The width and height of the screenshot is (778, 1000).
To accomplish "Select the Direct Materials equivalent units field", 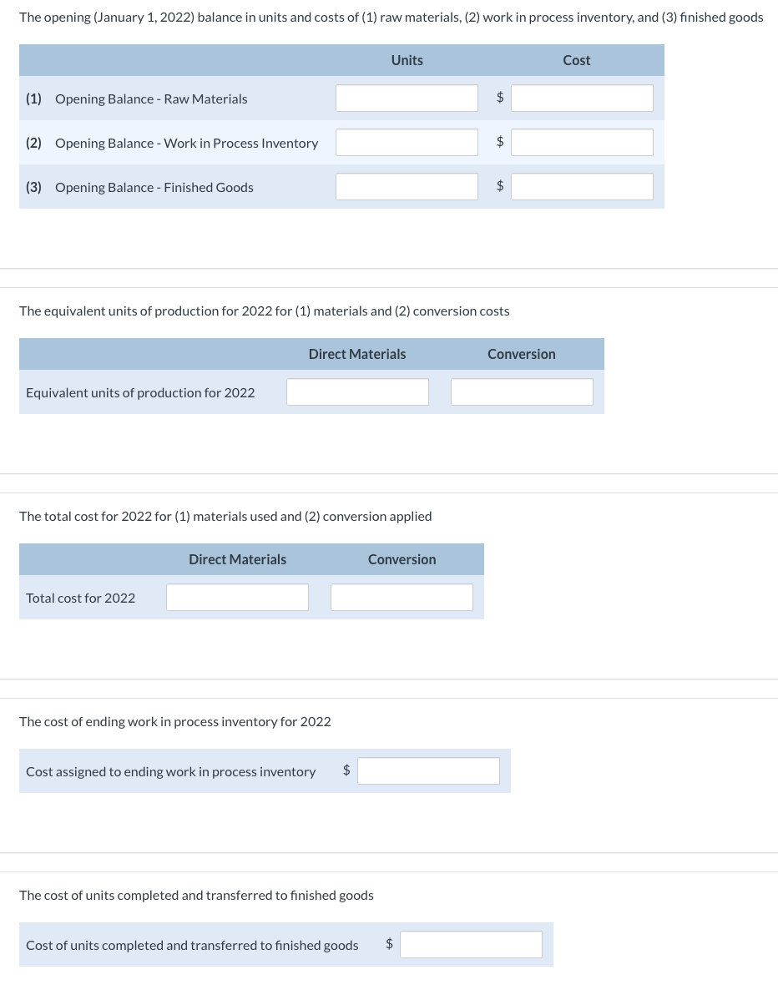I will pyautogui.click(x=357, y=391).
